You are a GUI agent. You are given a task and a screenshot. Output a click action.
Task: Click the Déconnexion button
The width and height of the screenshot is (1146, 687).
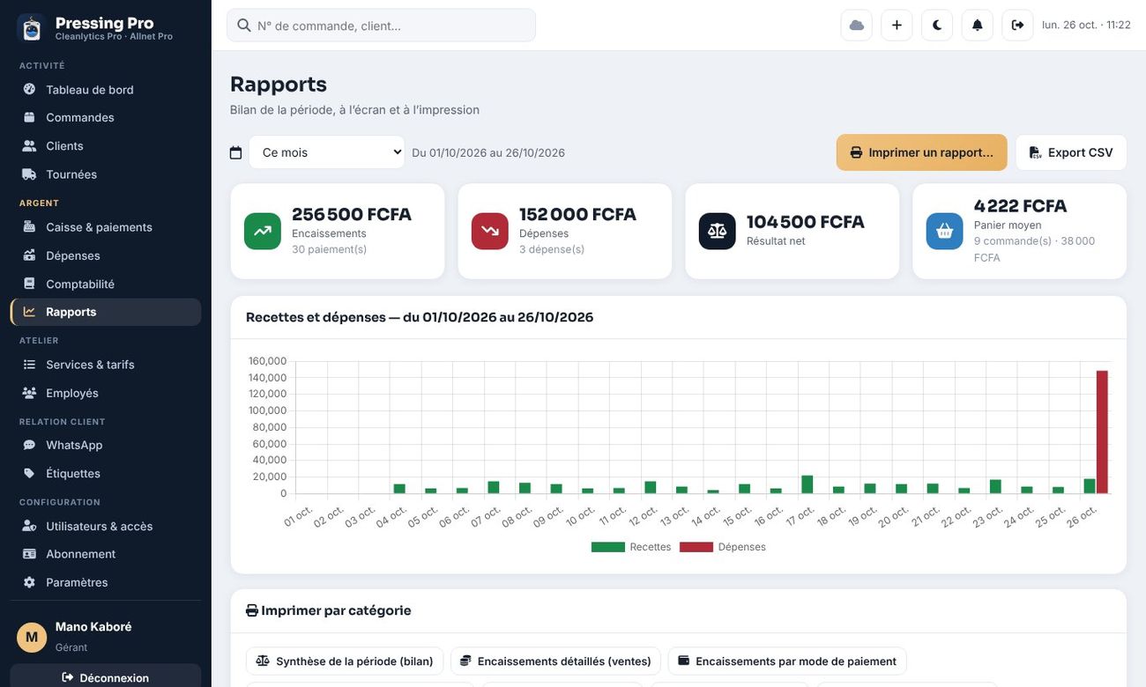pyautogui.click(x=106, y=677)
